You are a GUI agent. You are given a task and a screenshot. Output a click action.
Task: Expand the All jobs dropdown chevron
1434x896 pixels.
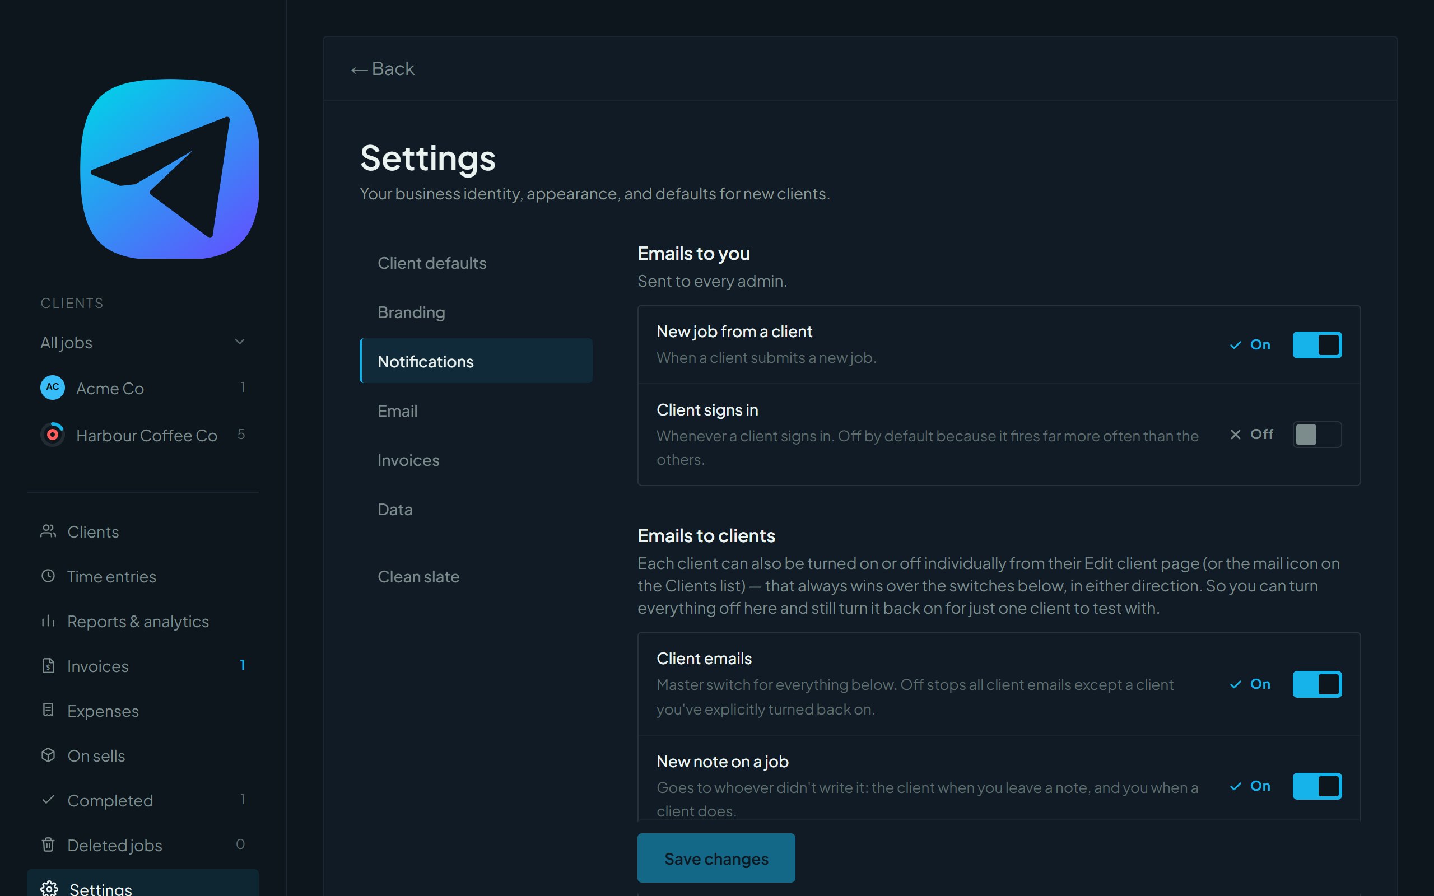click(239, 342)
